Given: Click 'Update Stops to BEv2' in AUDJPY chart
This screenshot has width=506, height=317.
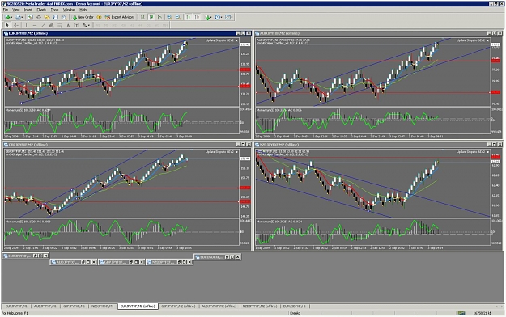Looking at the screenshot, I should click(x=470, y=40).
